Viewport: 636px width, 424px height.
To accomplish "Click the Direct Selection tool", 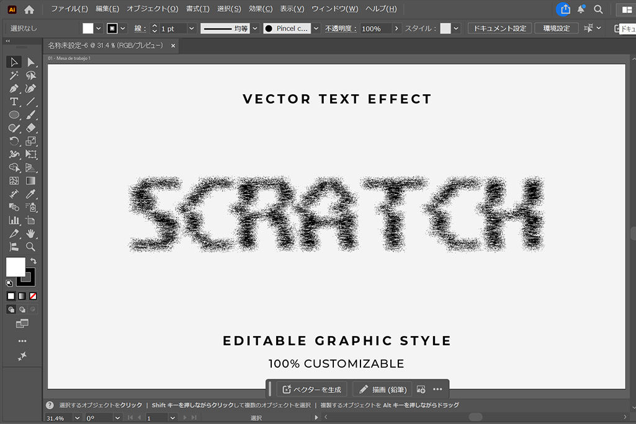I will coord(30,62).
